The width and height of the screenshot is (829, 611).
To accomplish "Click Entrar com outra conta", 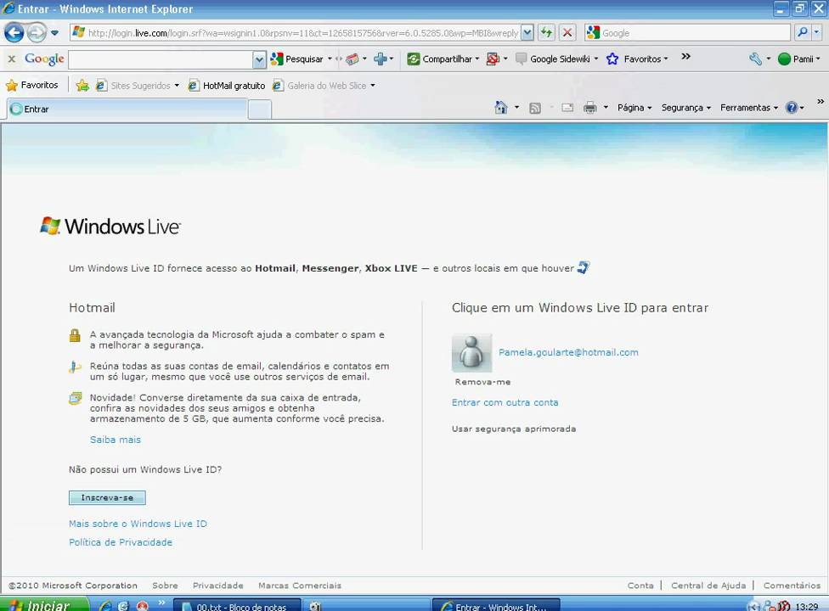I will 505,402.
